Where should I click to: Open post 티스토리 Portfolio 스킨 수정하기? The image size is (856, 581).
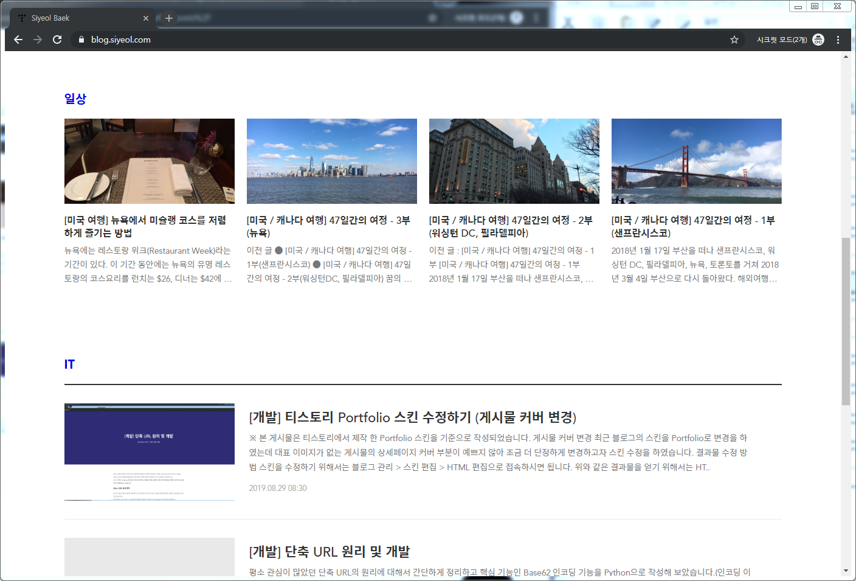tap(413, 417)
